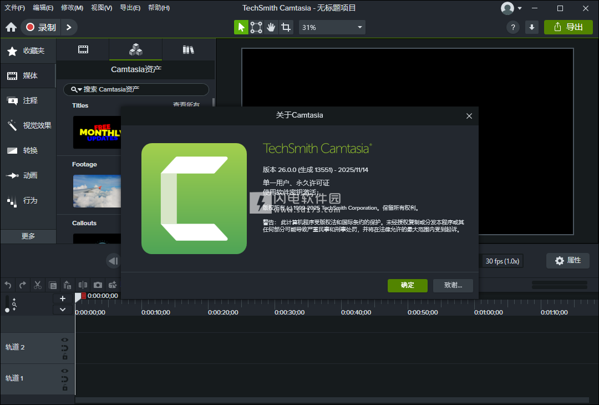This screenshot has width=599, height=405.
Task: Click the split clip icon in timeline toolbar
Action: click(x=83, y=285)
